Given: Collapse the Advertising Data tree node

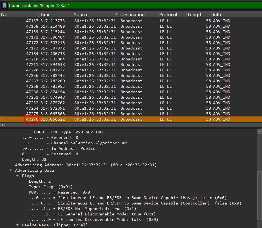Looking at the screenshot, I should (11, 170).
